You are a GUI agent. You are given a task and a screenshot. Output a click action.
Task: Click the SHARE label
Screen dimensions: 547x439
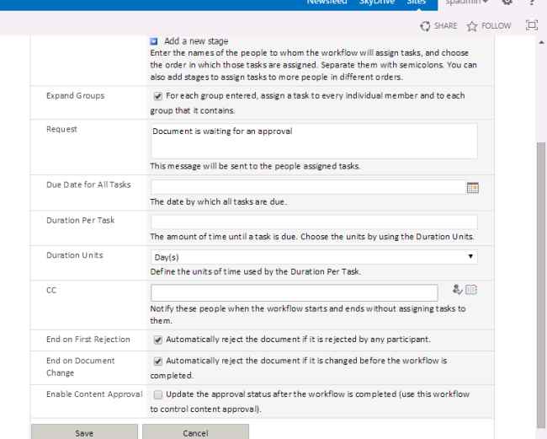pos(445,26)
